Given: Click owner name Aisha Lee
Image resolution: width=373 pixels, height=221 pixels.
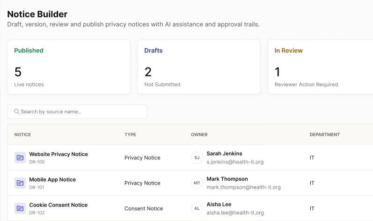Looking at the screenshot, I should tap(219, 204).
